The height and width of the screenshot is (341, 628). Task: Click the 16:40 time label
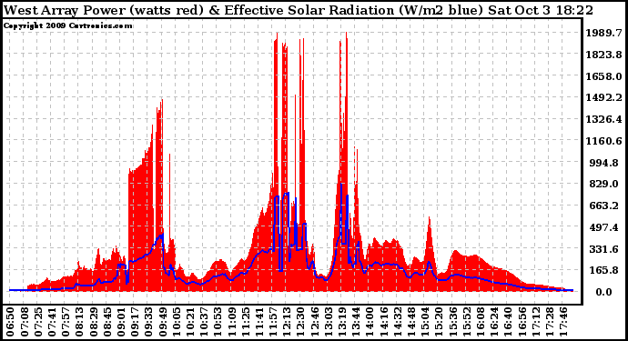pos(508,321)
